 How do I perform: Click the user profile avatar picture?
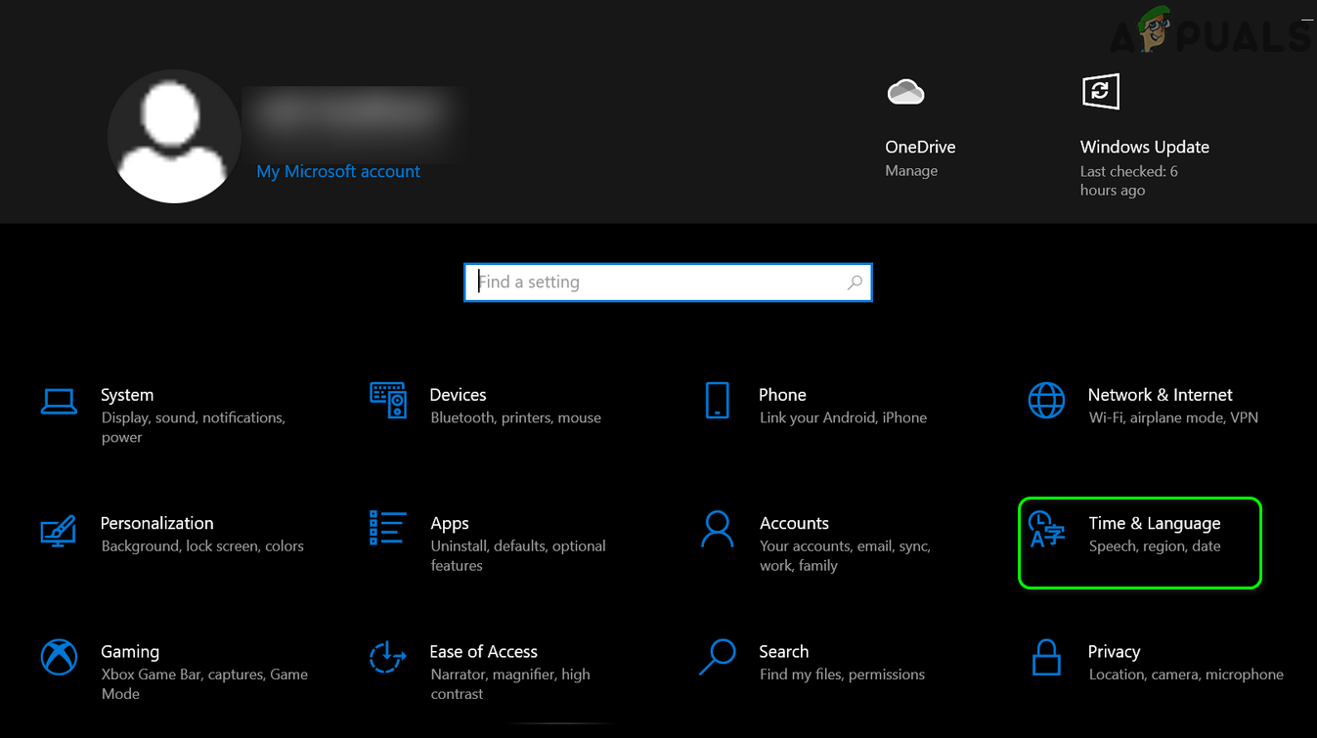(174, 137)
